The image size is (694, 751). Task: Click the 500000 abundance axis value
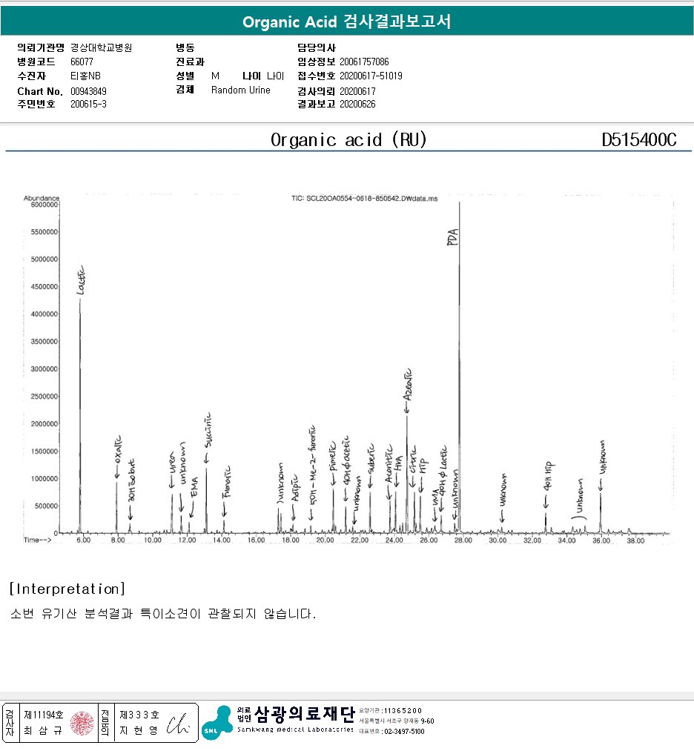click(x=46, y=506)
